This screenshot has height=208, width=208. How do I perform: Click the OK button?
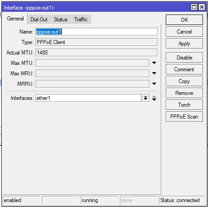click(184, 20)
